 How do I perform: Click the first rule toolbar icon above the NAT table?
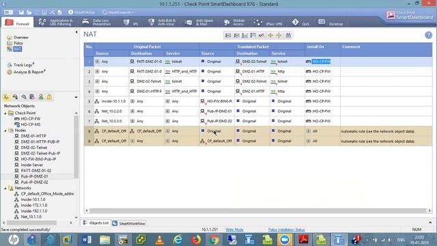pyautogui.click(x=228, y=36)
